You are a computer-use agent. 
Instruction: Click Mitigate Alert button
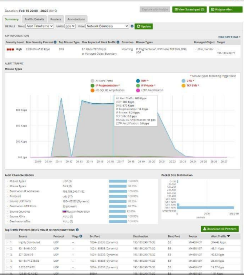[x=226, y=9]
